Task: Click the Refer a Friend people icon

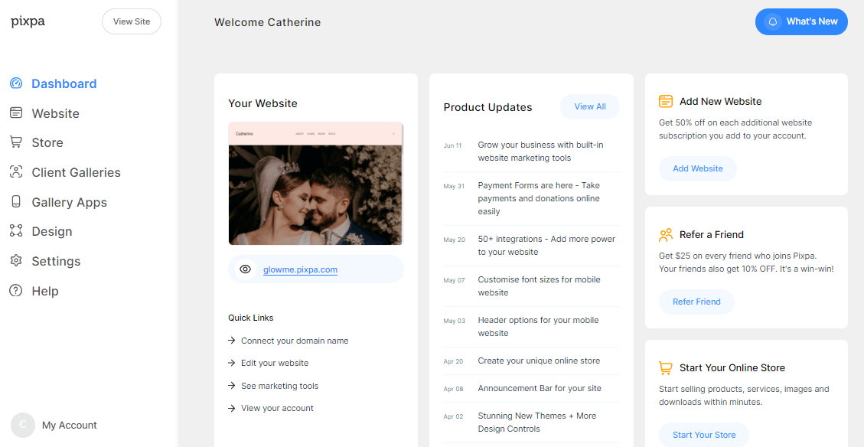Action: coord(666,235)
